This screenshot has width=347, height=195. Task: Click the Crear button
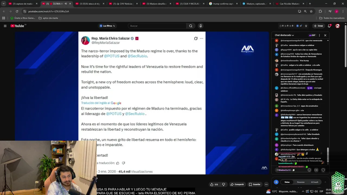319,26
